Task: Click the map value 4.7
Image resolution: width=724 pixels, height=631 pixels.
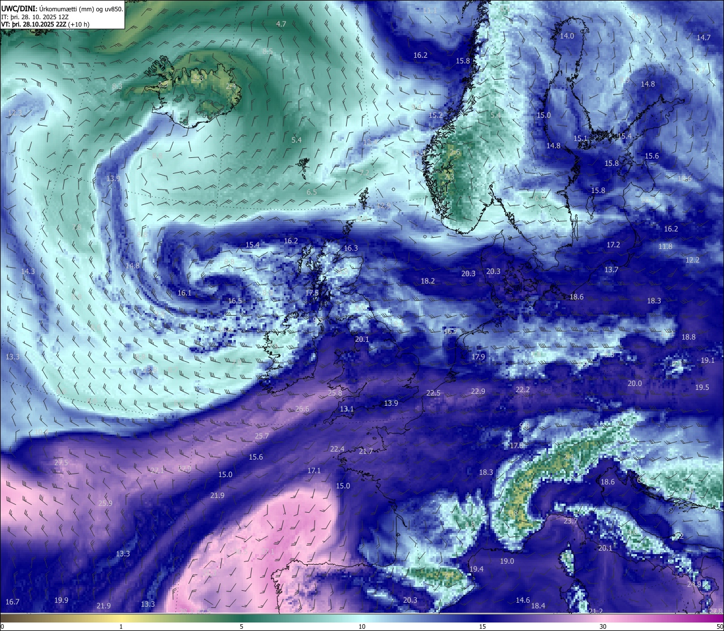Action: point(281,24)
